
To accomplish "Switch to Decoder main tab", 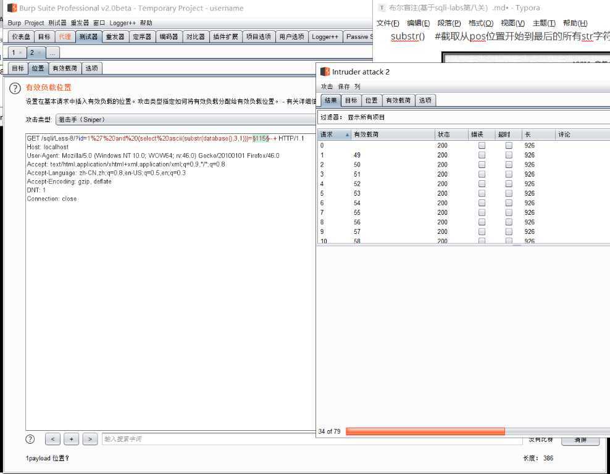I will point(169,36).
